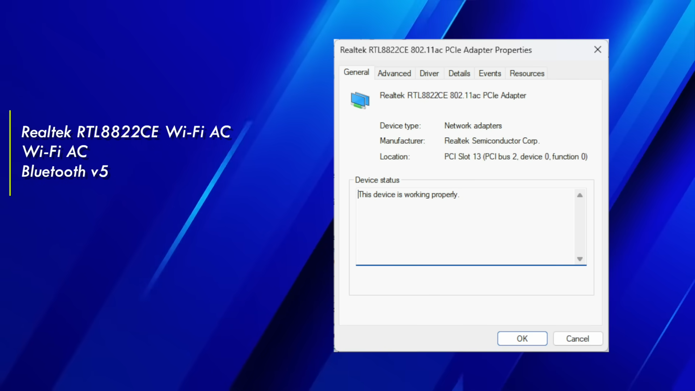Open the Advanced tab
The width and height of the screenshot is (695, 391).
[x=394, y=73]
